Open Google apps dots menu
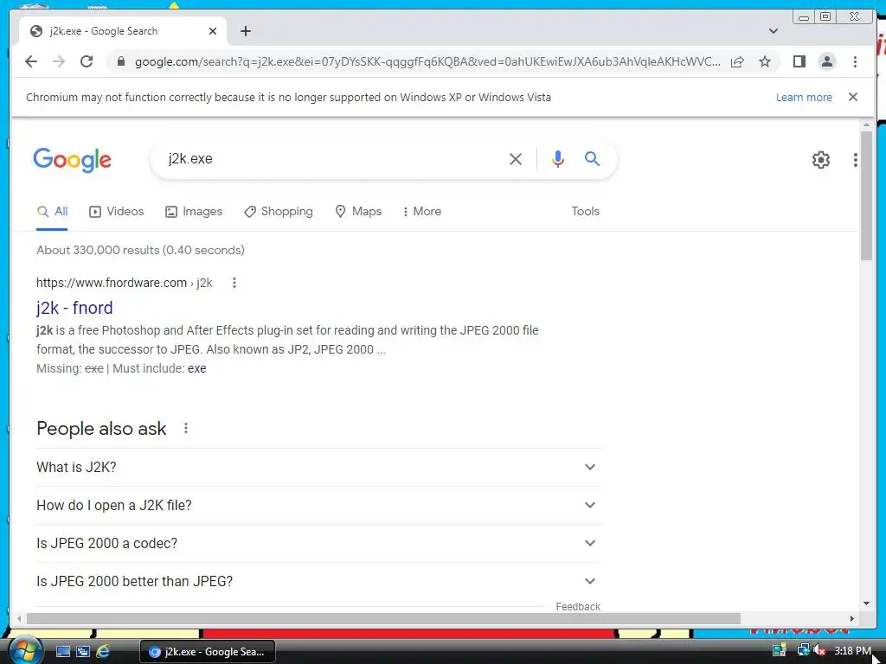 855,160
